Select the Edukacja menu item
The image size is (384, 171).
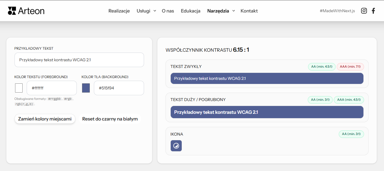coord(190,11)
